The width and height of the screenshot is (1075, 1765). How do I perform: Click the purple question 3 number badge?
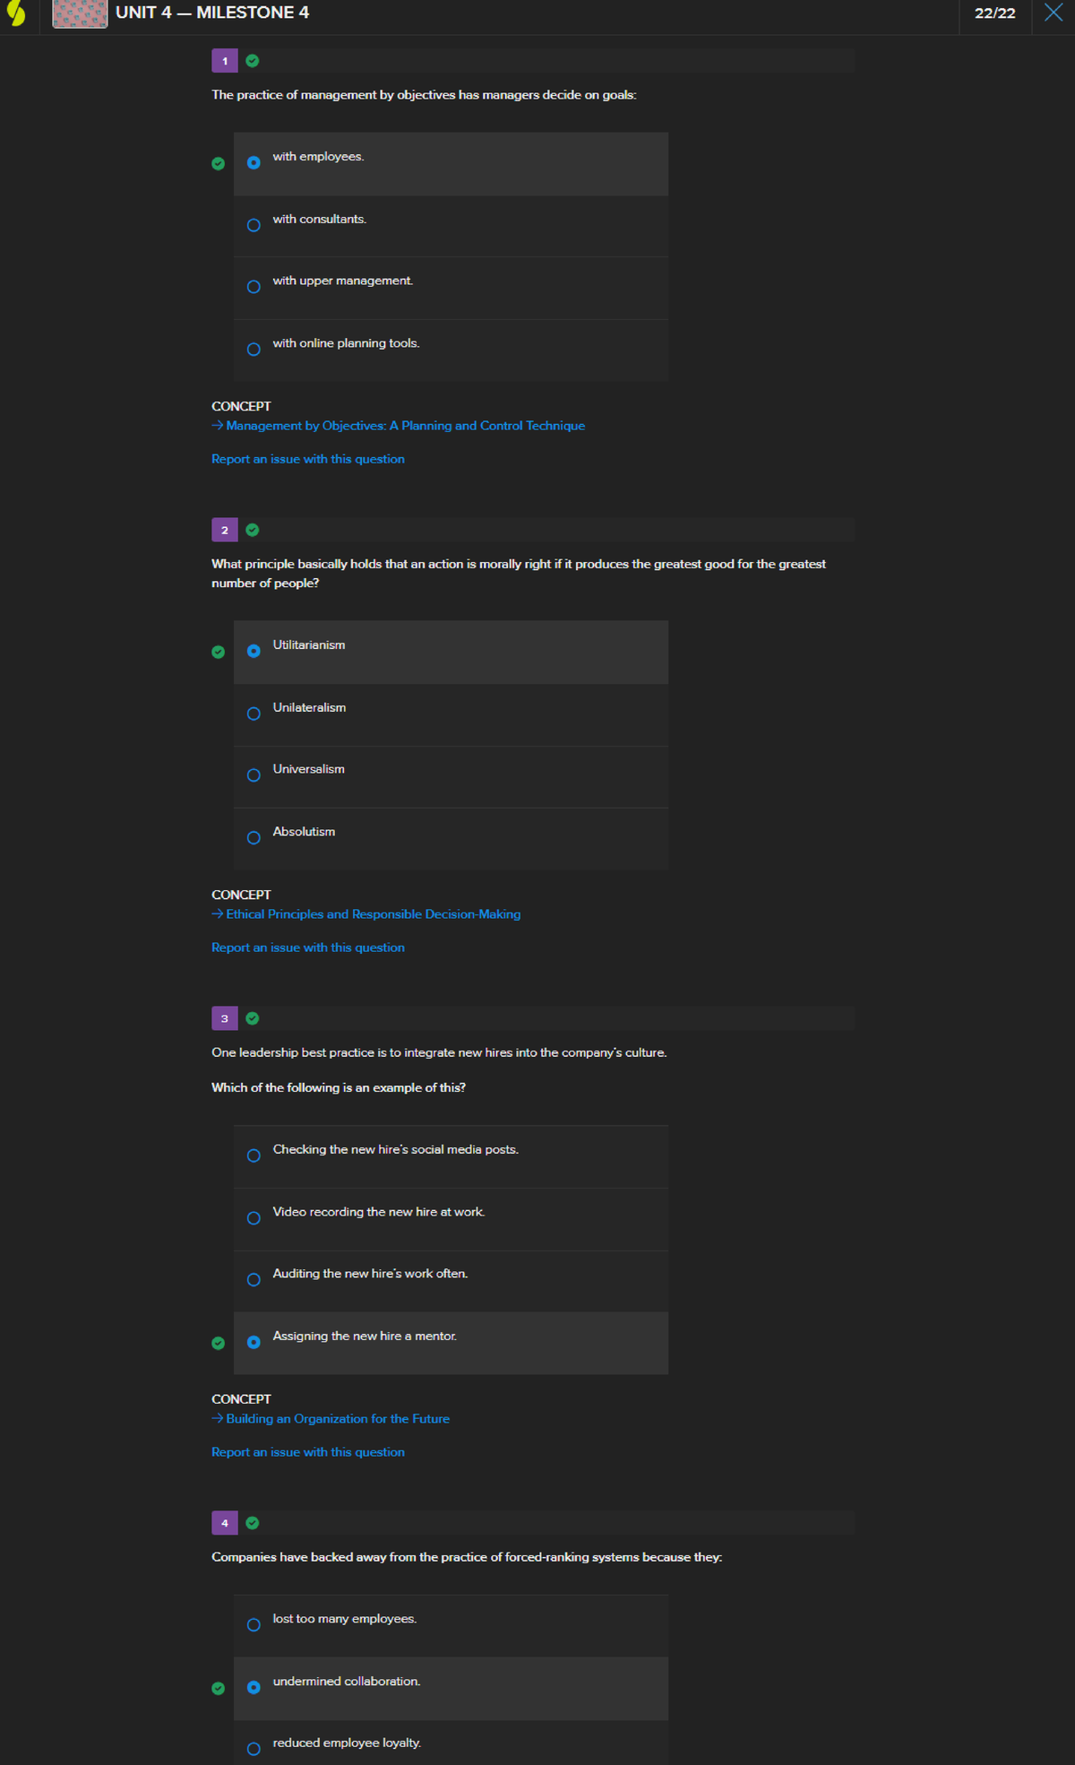(225, 1018)
